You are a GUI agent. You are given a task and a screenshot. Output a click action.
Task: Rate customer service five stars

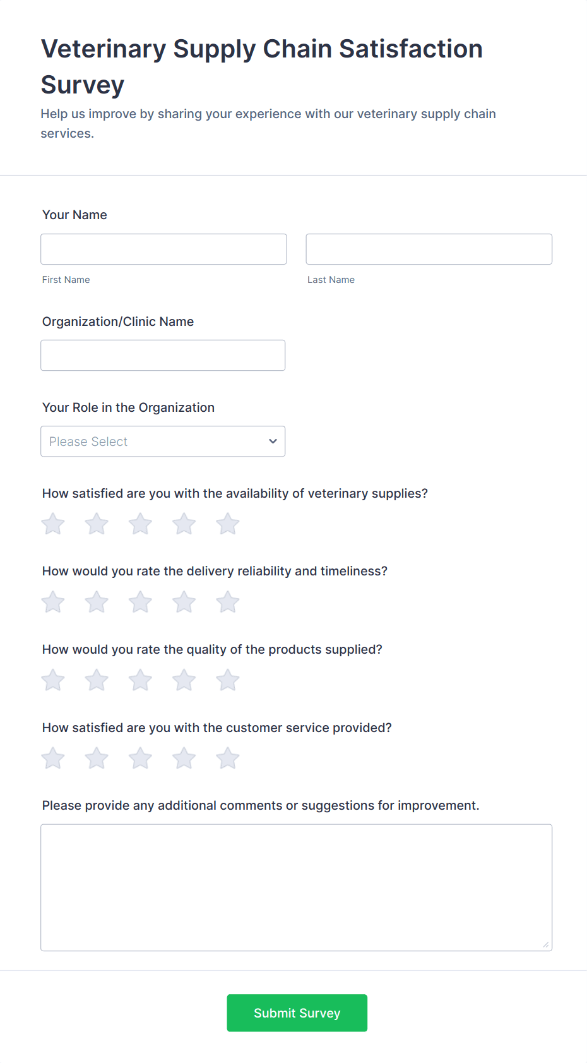(x=227, y=759)
